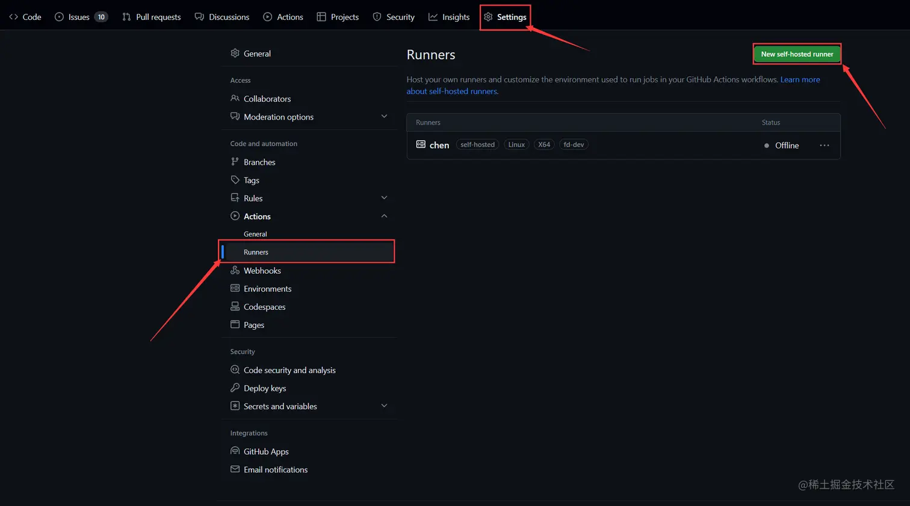Select Runners under Actions settings

coord(308,251)
